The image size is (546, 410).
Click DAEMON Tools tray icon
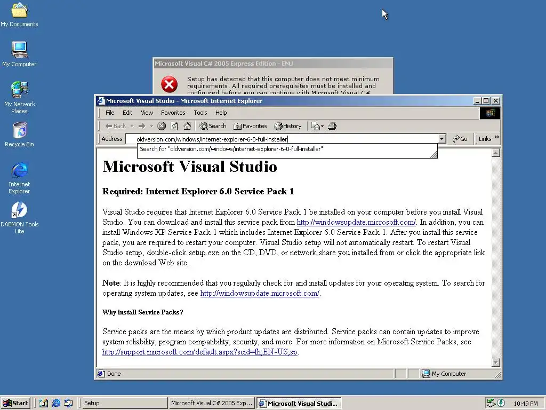tap(501, 403)
